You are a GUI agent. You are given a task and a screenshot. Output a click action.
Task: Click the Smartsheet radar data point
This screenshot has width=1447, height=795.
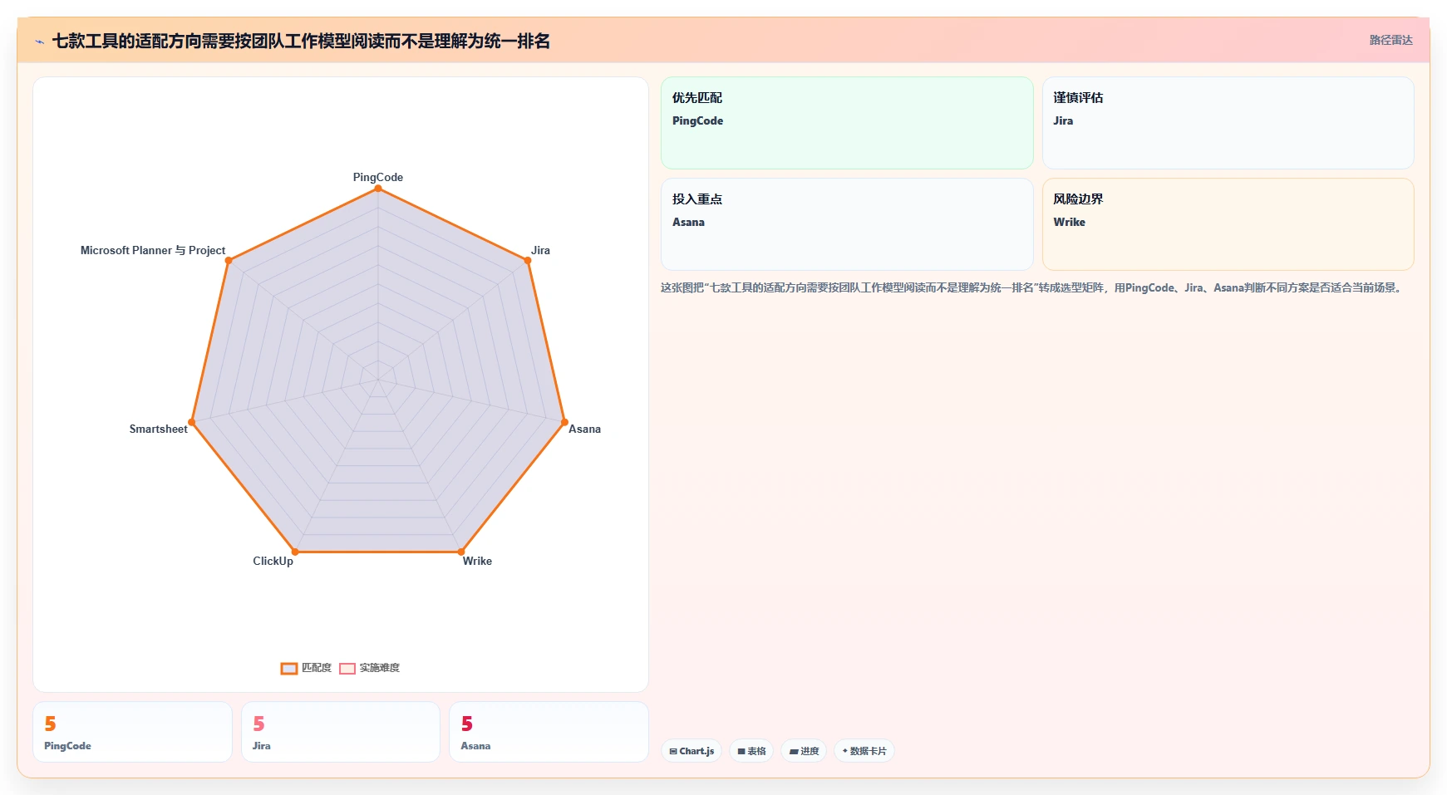coord(192,422)
